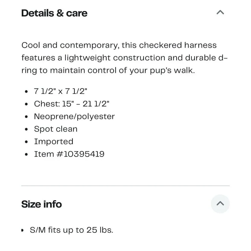Click the Chest: 15" - 21 1/2" measurement
The height and width of the screenshot is (251, 251).
point(72,104)
